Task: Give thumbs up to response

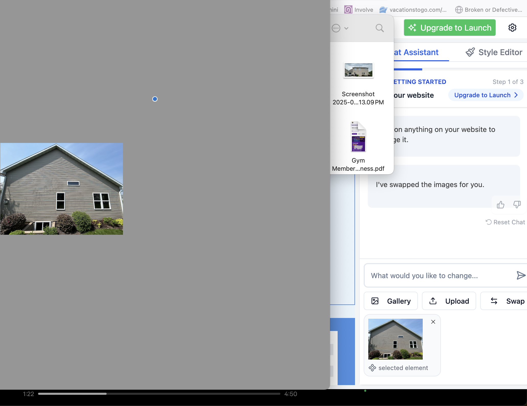Action: (500, 205)
